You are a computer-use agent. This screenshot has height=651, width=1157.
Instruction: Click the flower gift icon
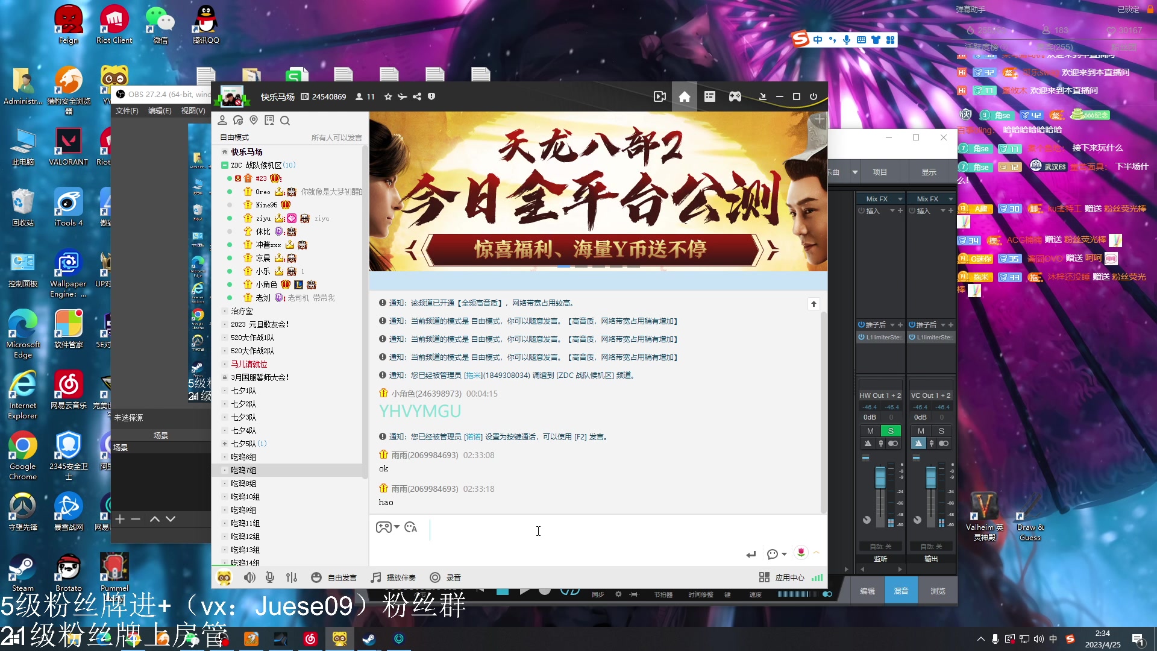pyautogui.click(x=801, y=553)
